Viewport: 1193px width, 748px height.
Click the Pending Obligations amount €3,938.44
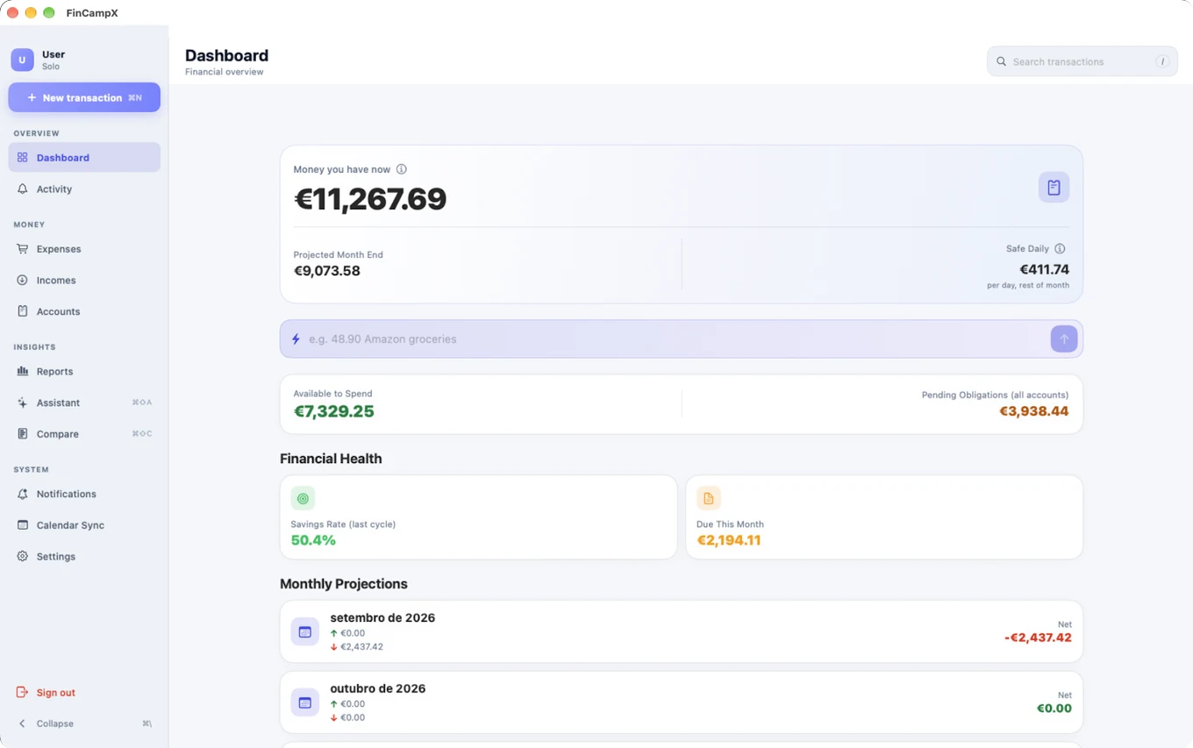pyautogui.click(x=1034, y=411)
